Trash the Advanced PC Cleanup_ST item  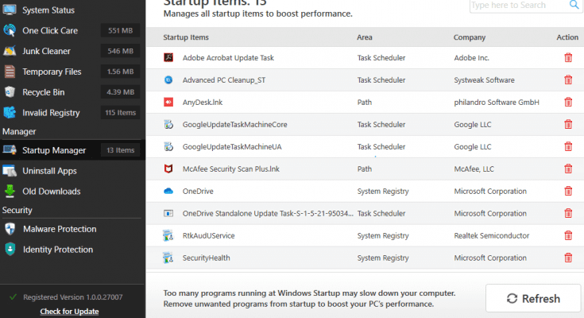click(567, 80)
